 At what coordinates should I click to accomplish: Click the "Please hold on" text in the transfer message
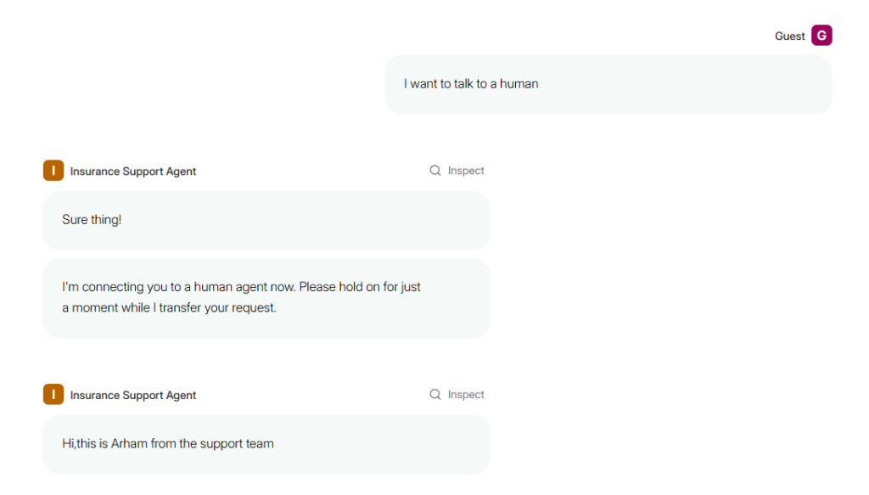pyautogui.click(x=339, y=287)
